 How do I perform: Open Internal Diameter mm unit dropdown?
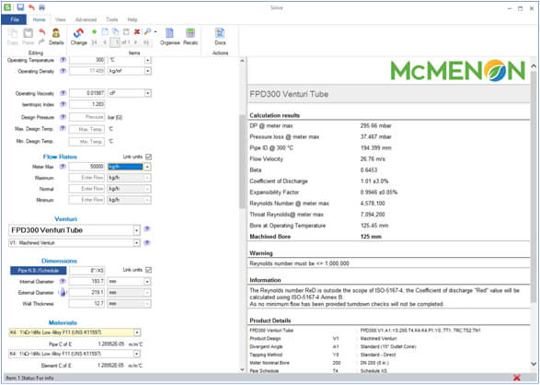[x=147, y=282]
